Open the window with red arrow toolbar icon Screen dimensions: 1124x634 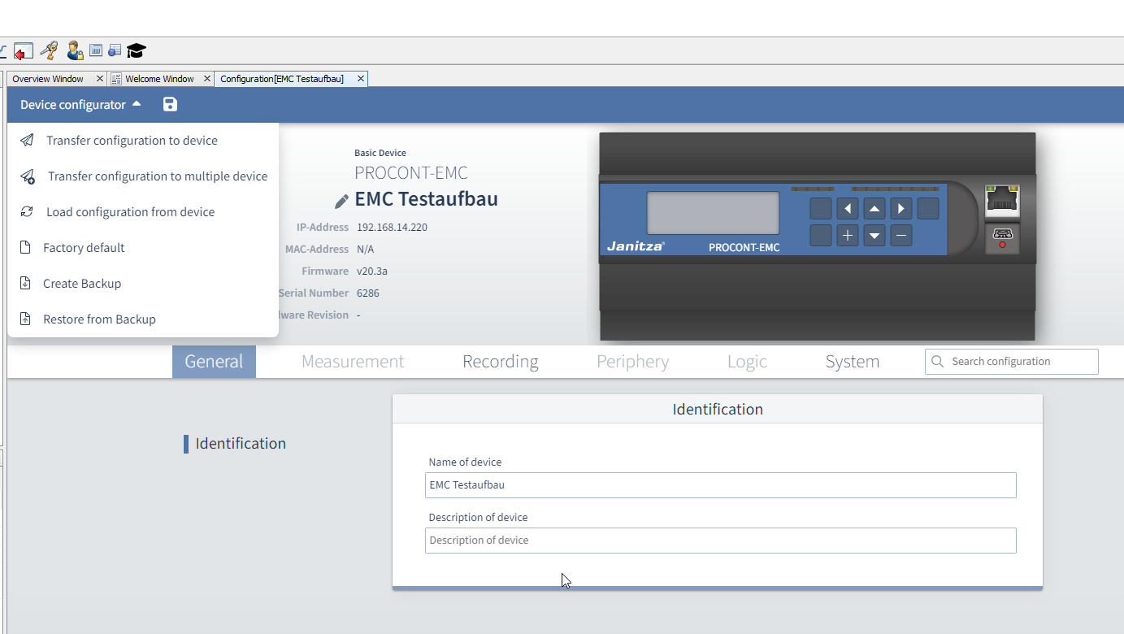(x=23, y=50)
